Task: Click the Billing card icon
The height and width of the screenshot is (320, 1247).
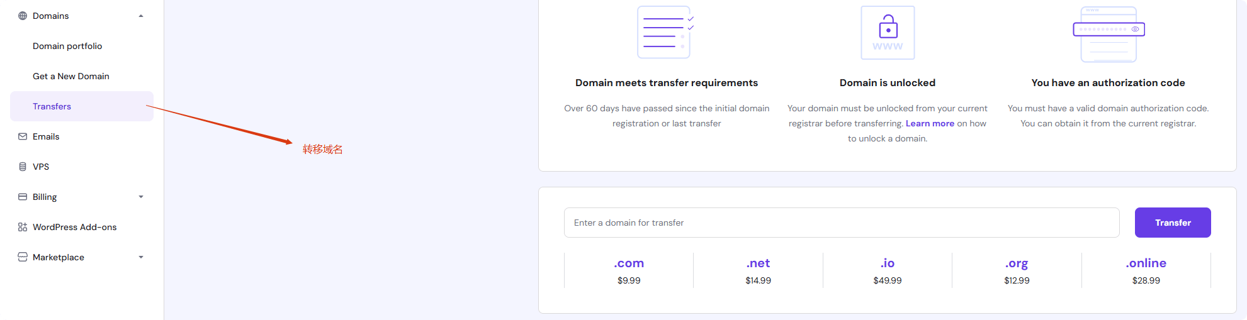Action: (23, 197)
